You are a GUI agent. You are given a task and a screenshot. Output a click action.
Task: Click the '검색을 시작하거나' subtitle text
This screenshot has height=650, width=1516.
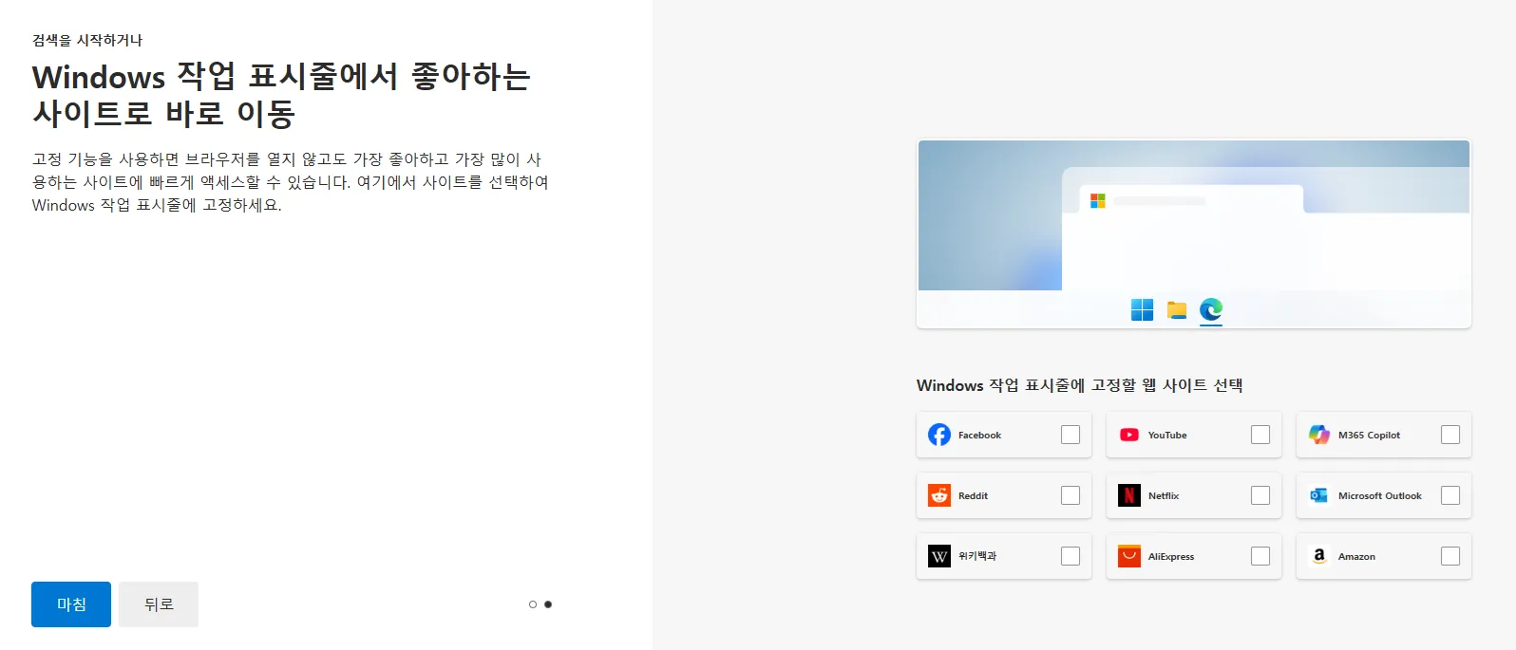click(87, 40)
